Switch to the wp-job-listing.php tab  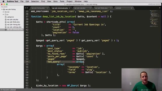(38, 8)
